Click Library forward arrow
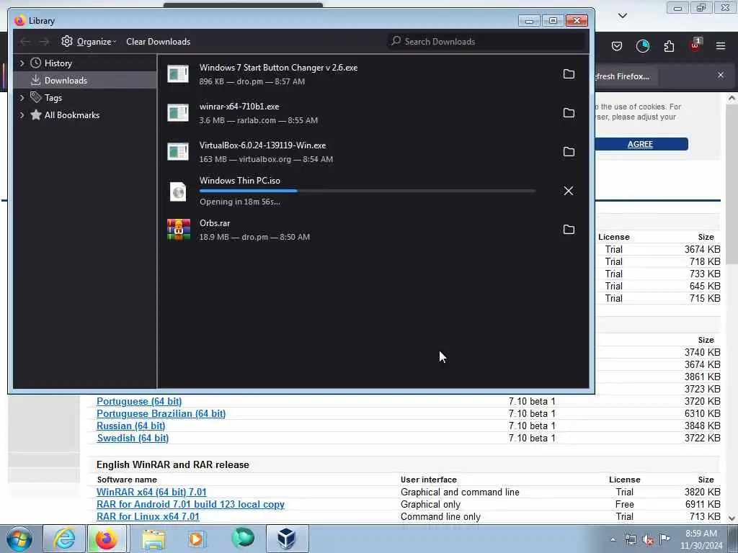Screen dimensions: 738x553 coord(44,42)
